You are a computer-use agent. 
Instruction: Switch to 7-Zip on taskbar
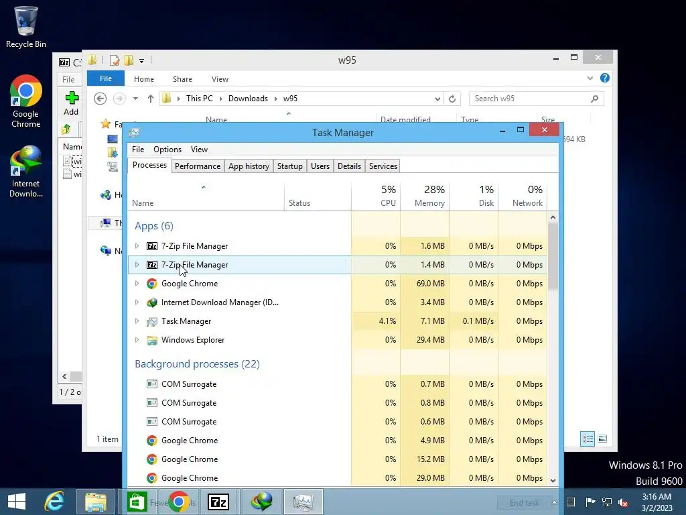coord(218,502)
